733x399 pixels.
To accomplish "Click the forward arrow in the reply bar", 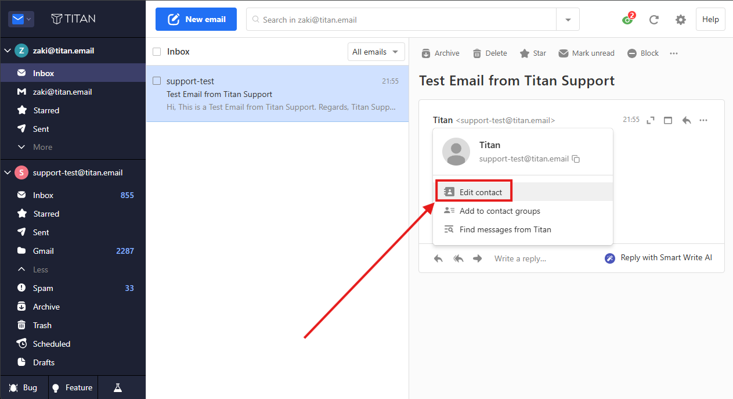I will coord(478,258).
